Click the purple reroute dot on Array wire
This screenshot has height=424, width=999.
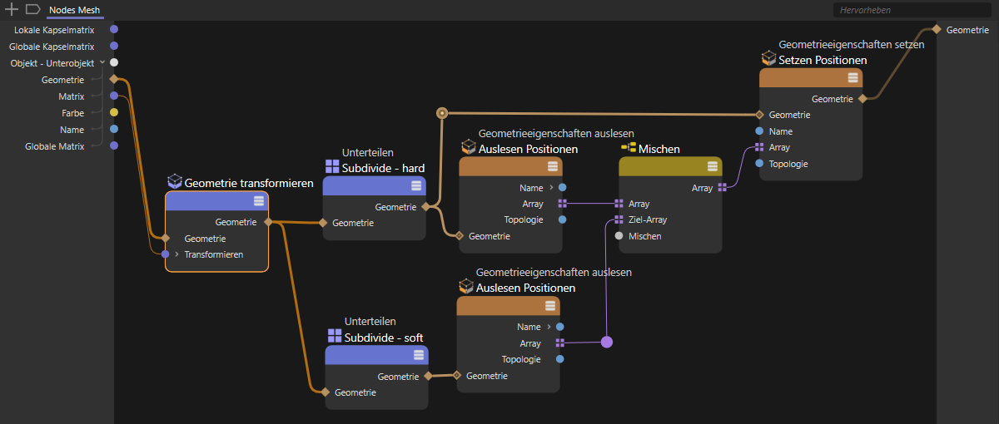607,342
